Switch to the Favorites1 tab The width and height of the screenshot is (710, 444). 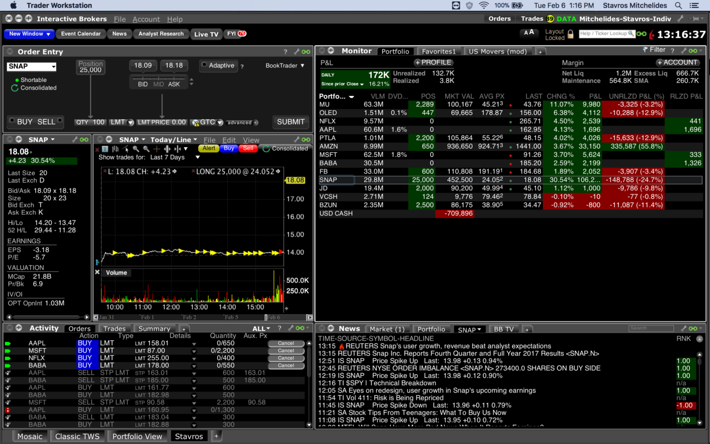[x=439, y=51]
